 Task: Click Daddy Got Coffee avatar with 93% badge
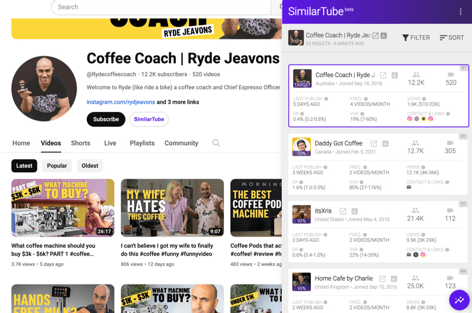[x=302, y=147]
